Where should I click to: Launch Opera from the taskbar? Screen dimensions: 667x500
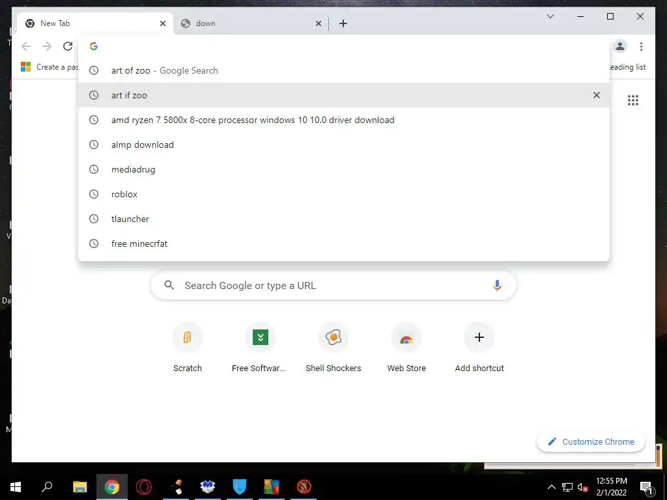click(x=144, y=487)
